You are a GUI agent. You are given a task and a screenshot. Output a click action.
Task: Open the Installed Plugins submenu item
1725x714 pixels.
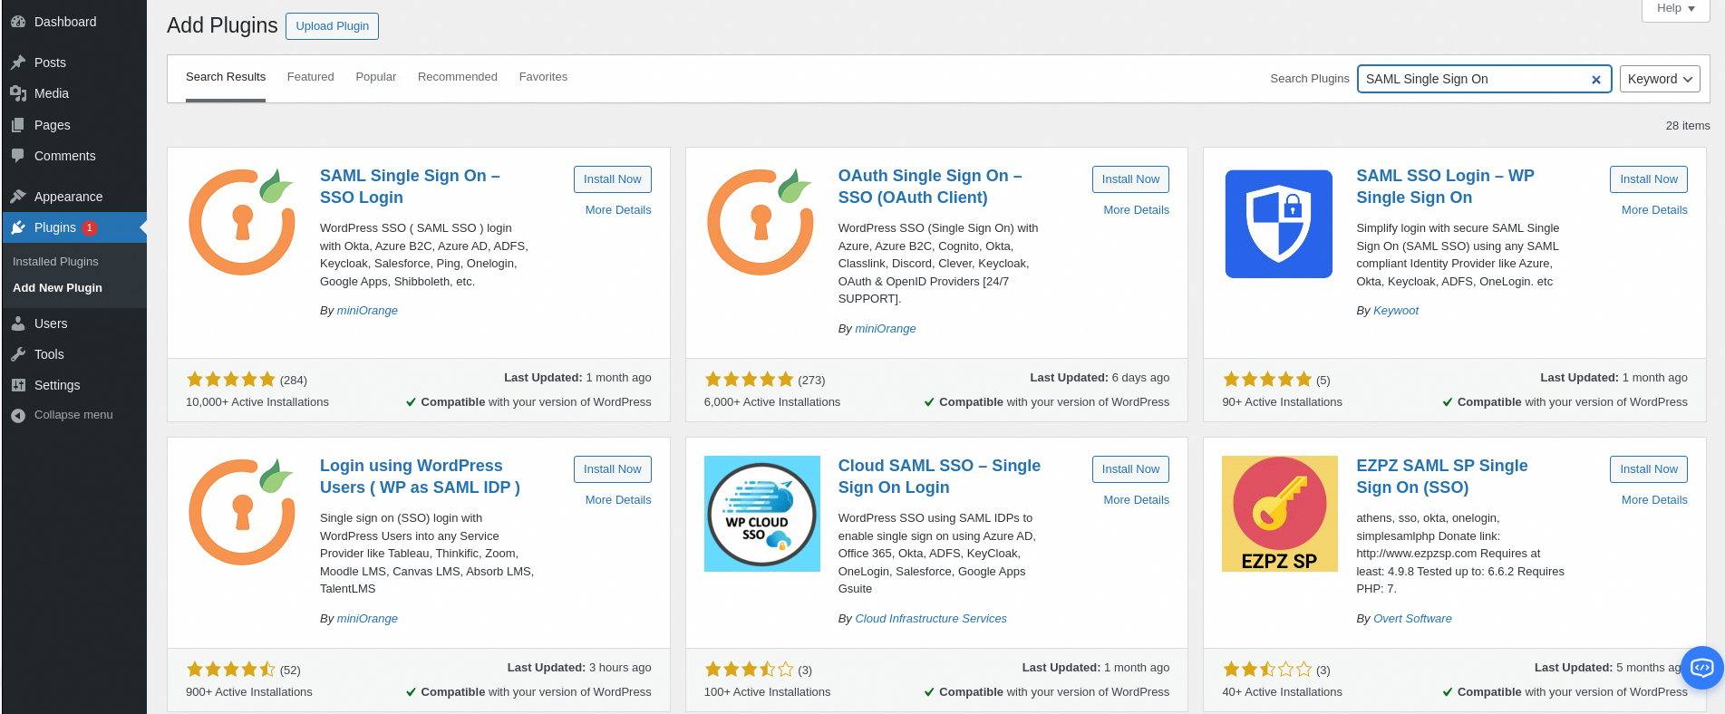[x=55, y=262]
